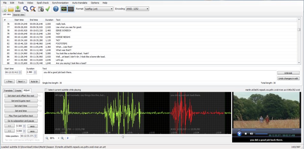Toggle the waveform display toolbar button
Screen dimensions: 304x149
[x=64, y=9]
